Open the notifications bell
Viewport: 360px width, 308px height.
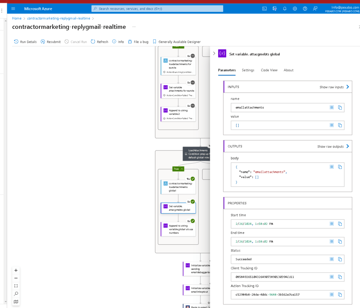click(x=285, y=9)
